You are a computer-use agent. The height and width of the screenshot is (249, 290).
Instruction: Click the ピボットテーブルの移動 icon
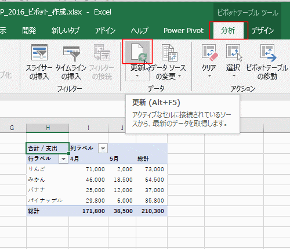tap(268, 52)
